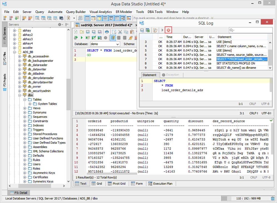Open the Database dropdown showing demo
This screenshot has height=203, width=277.
(x=105, y=44)
